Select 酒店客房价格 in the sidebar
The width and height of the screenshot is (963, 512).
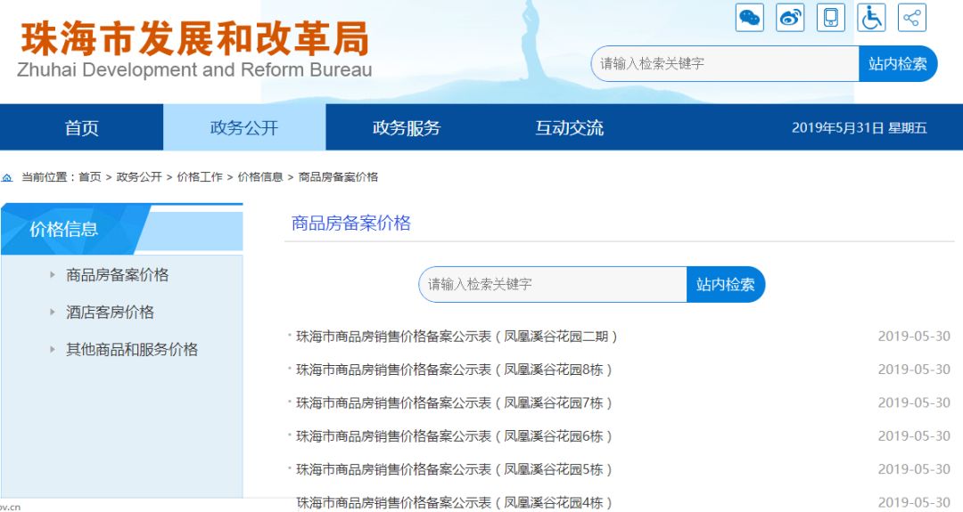click(110, 313)
